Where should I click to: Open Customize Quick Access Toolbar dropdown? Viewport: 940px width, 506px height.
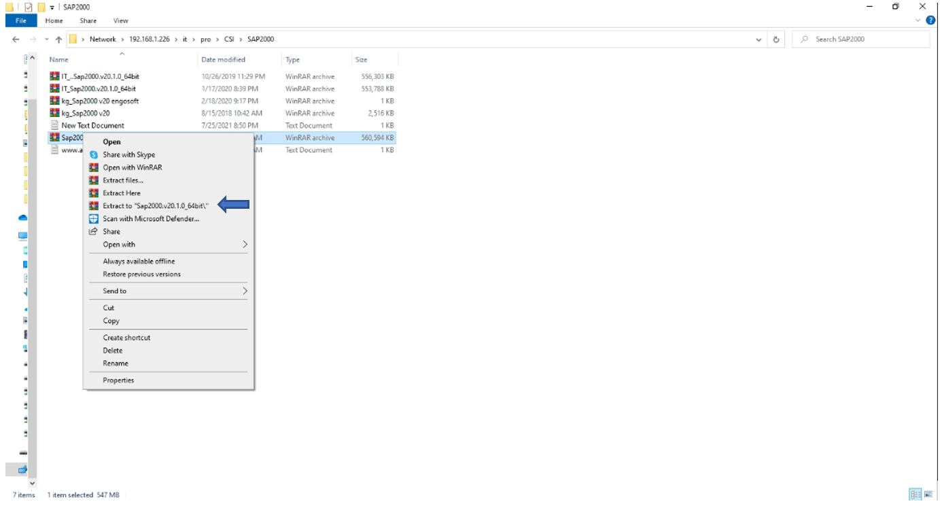coord(52,7)
